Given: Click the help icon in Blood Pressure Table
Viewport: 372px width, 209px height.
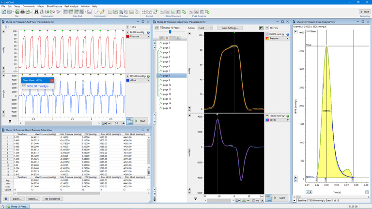Looking at the screenshot, I should click(6, 199).
